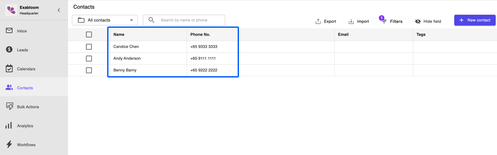497x155 pixels.
Task: Click the Import download icon
Action: [x=351, y=21]
